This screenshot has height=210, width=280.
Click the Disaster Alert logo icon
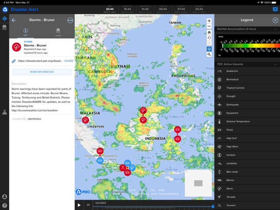(x=5, y=10)
